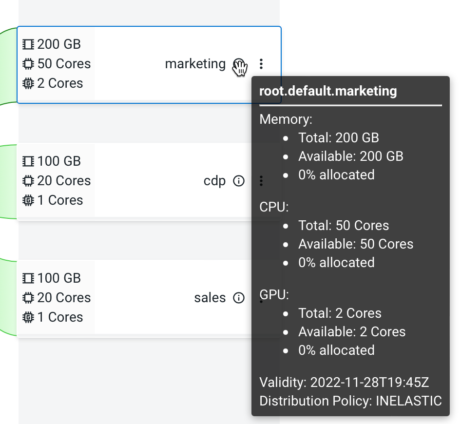461x424 pixels.
Task: Click the memory icon on the sales queue
Action: tap(28, 278)
